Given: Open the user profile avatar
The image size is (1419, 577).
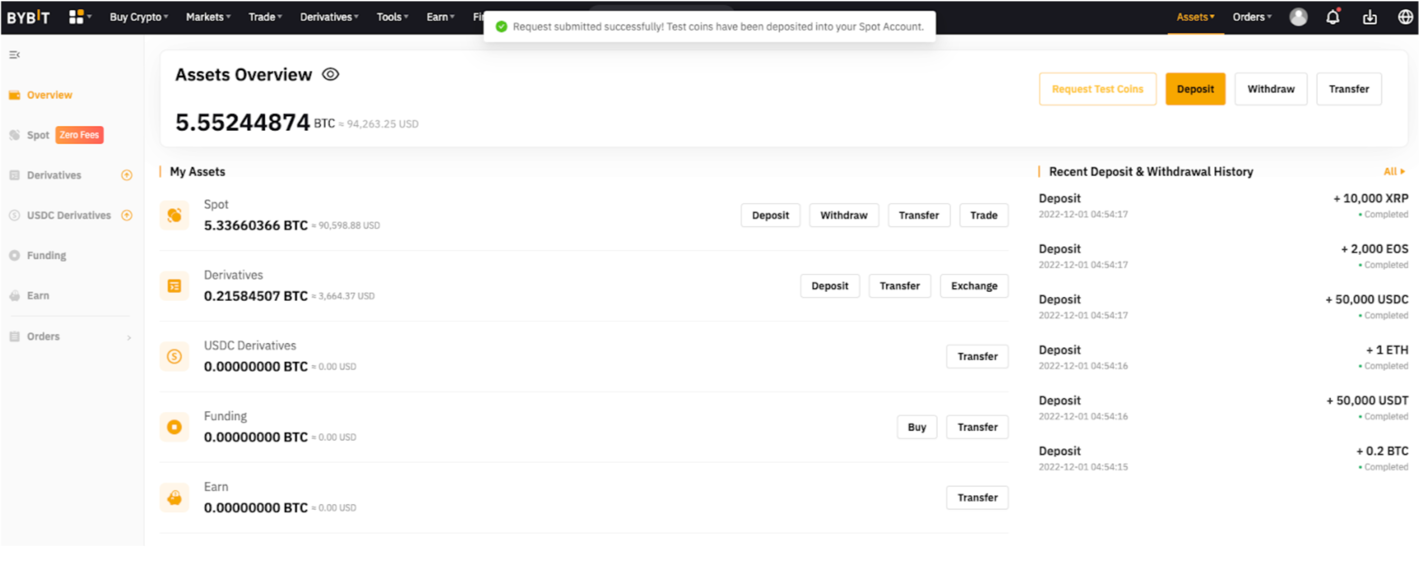Looking at the screenshot, I should (1298, 17).
